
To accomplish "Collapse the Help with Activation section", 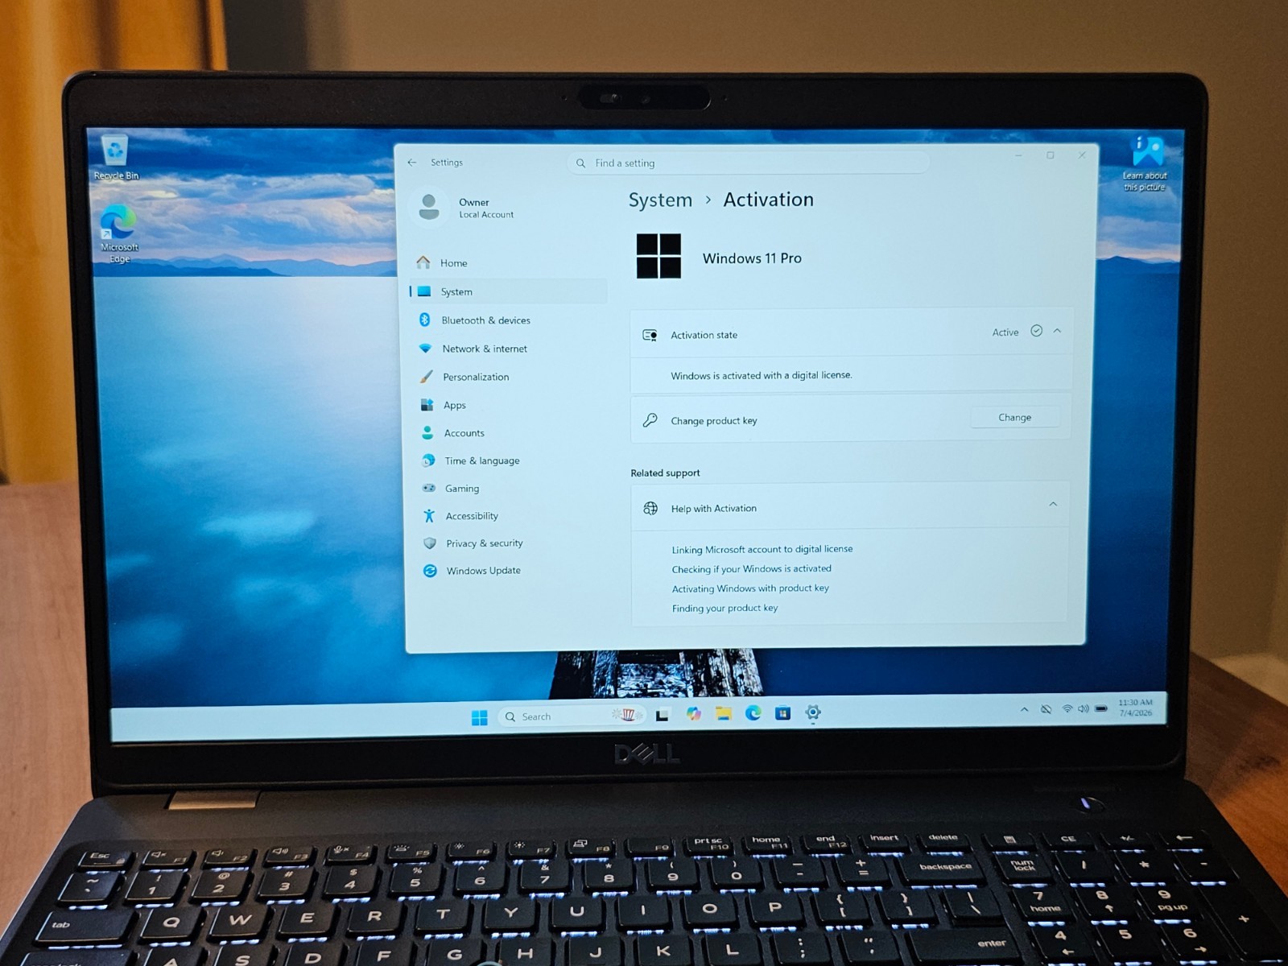I will 1053,504.
